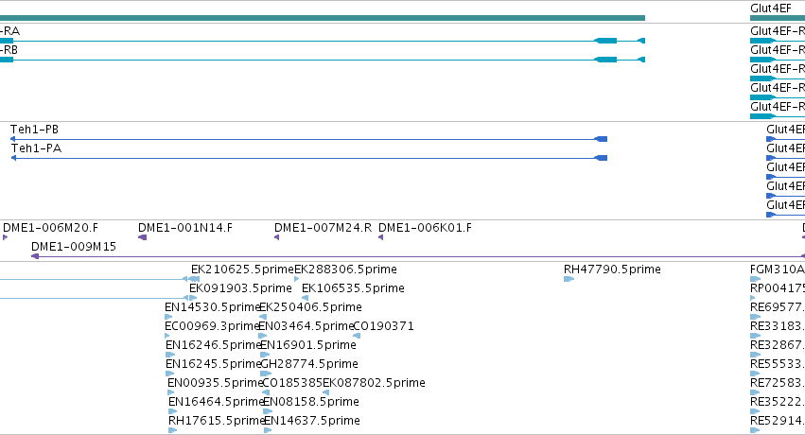
Task: Open EST RH17615.5prime
Action: [x=217, y=421]
